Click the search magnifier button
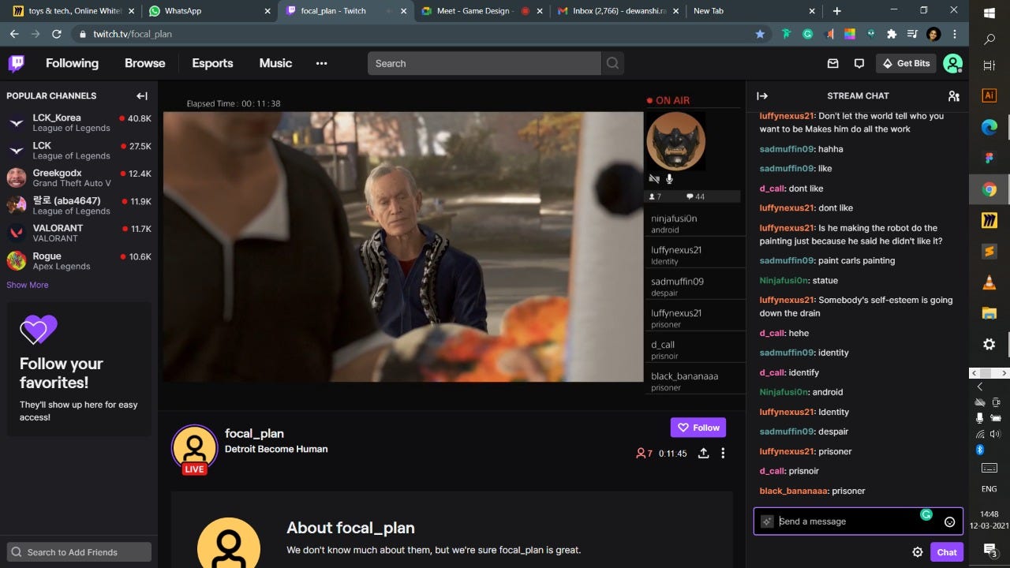Screen dimensions: 1010x568 612,63
